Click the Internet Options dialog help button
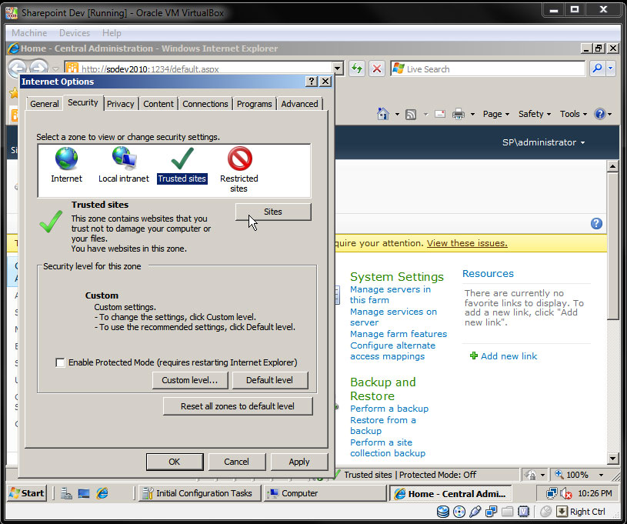The height and width of the screenshot is (524, 627). click(312, 82)
